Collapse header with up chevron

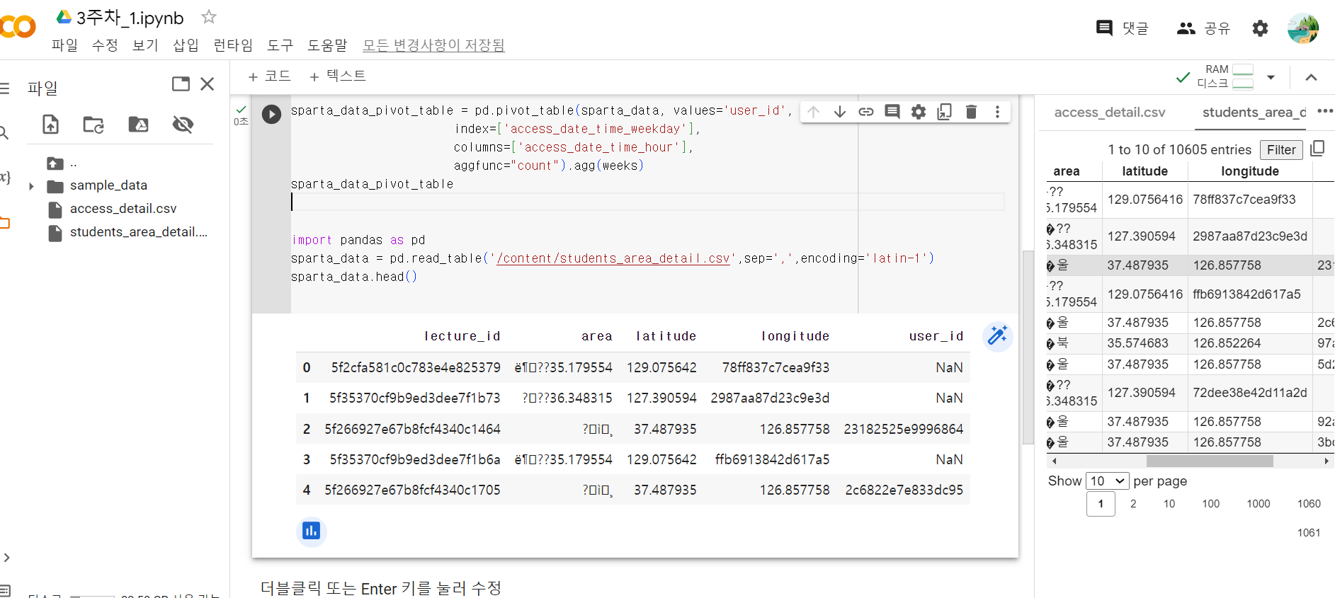(x=1311, y=77)
